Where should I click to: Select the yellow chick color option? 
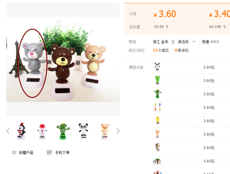click(x=158, y=121)
